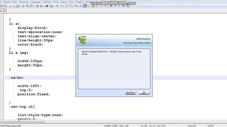Open the Language menu
227x127 pixels.
[x=35, y=2]
